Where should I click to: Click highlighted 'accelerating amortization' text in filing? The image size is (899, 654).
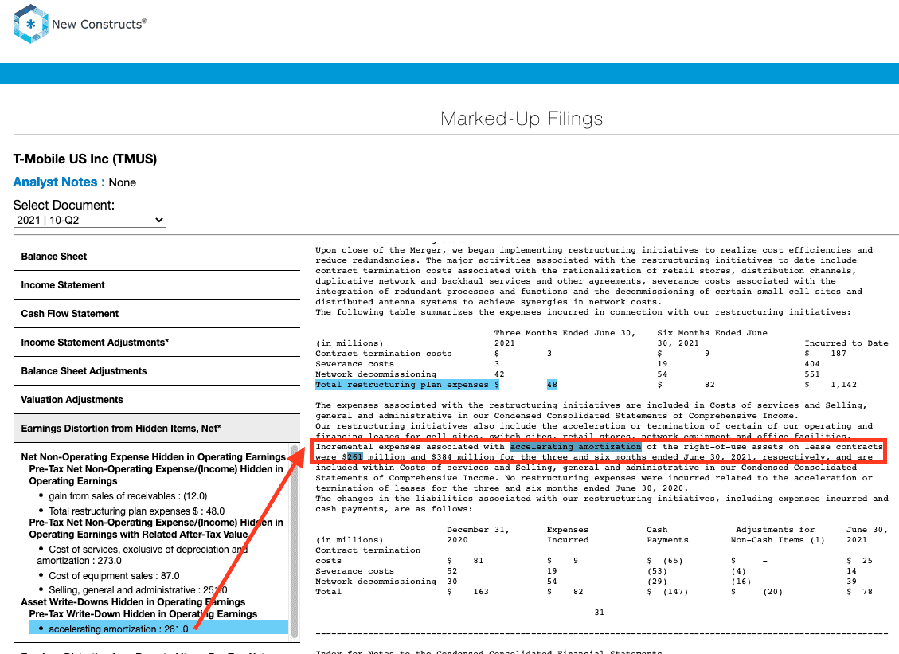576,447
